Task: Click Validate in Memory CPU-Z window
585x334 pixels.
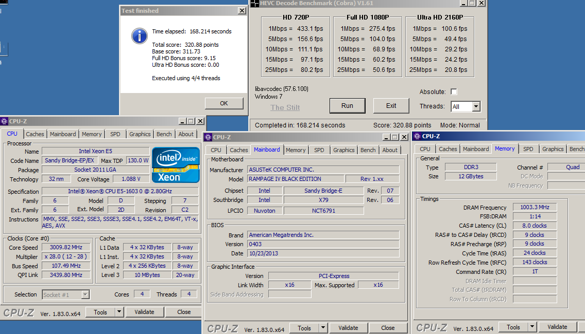Action: (557, 327)
